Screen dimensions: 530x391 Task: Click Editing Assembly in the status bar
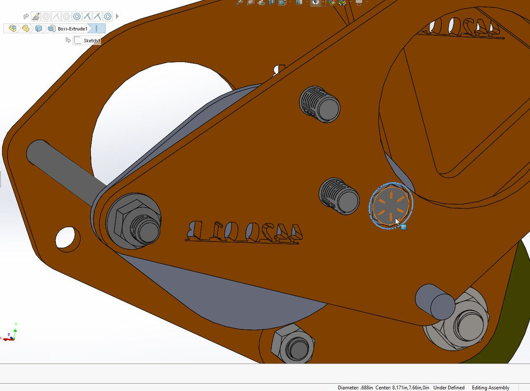click(490, 388)
